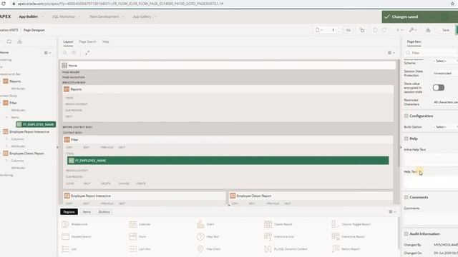Click the undo icon in toolbar

pyautogui.click(x=375, y=30)
